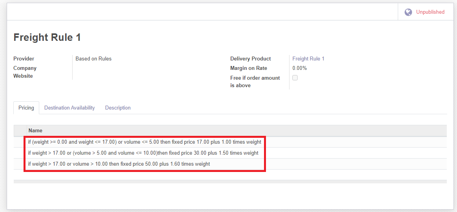
Task: Click the Freight Rule 1 title heading
Action: 47,37
